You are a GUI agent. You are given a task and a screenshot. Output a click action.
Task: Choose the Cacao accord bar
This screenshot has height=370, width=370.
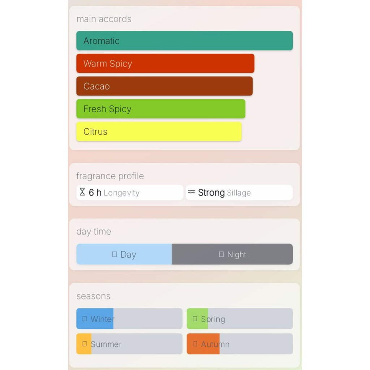pyautogui.click(x=164, y=86)
